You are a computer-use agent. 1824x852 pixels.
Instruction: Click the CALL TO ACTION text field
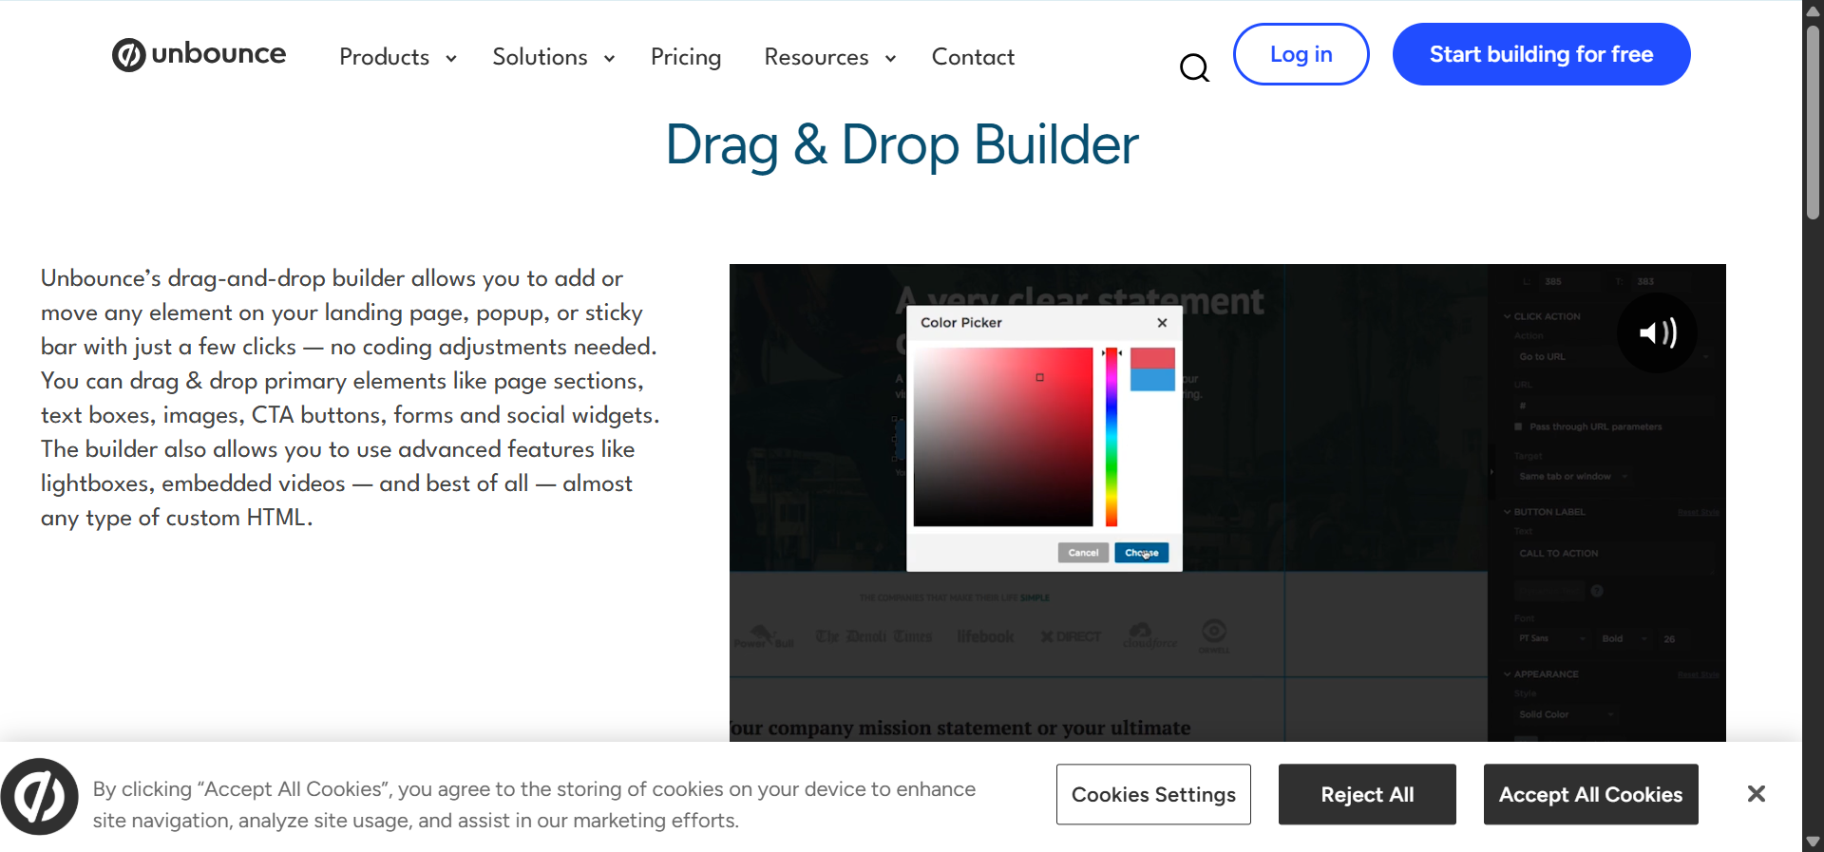tap(1615, 553)
